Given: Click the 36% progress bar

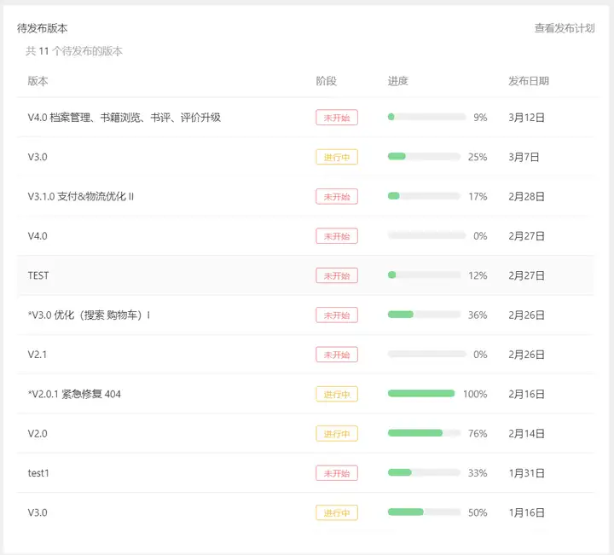Looking at the screenshot, I should coord(424,315).
